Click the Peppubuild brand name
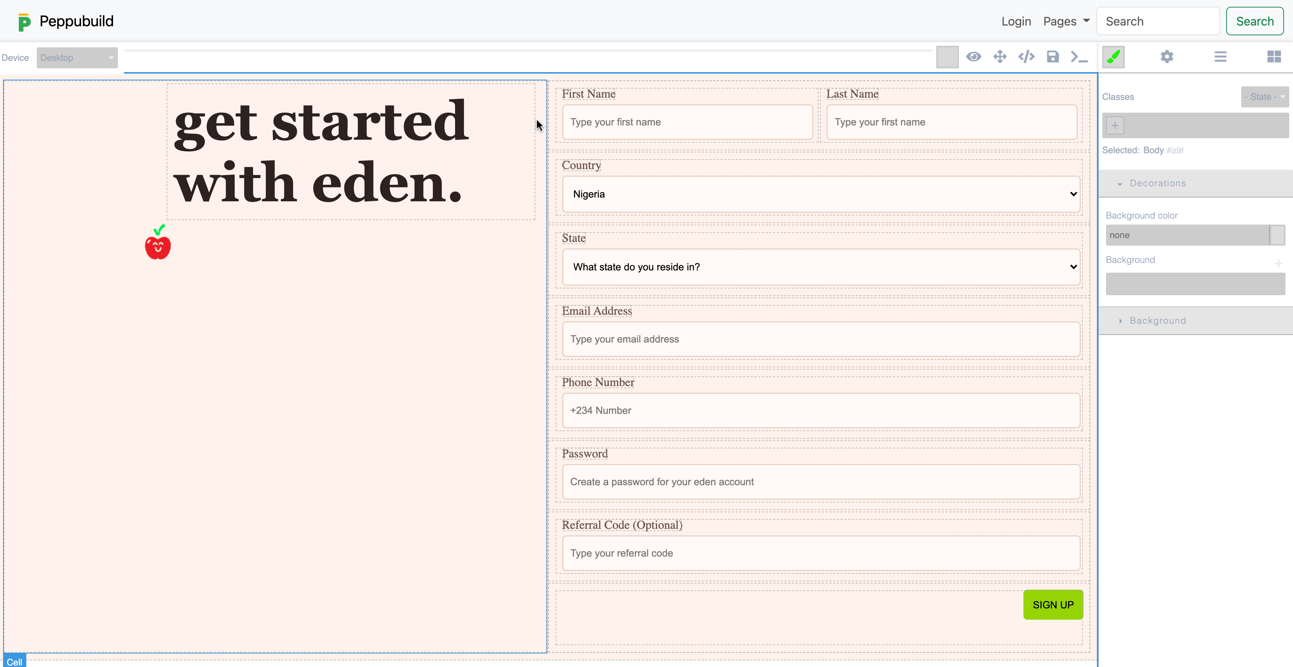The height and width of the screenshot is (667, 1293). click(76, 21)
